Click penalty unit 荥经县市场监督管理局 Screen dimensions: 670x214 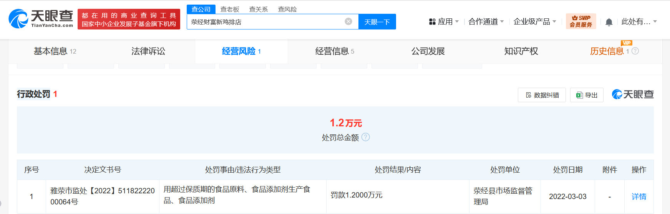point(503,196)
